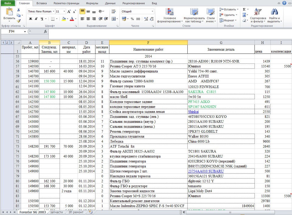
Task: Open Сортировка и фильтр menu
Action: pos(258,15)
